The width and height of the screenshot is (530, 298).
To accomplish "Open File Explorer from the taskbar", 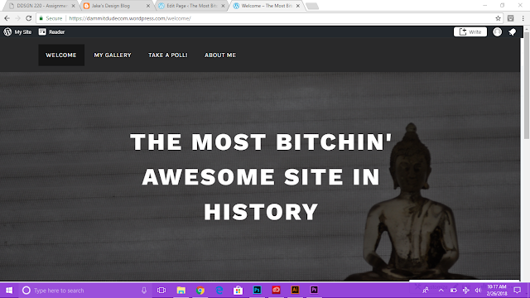I will pos(181,291).
